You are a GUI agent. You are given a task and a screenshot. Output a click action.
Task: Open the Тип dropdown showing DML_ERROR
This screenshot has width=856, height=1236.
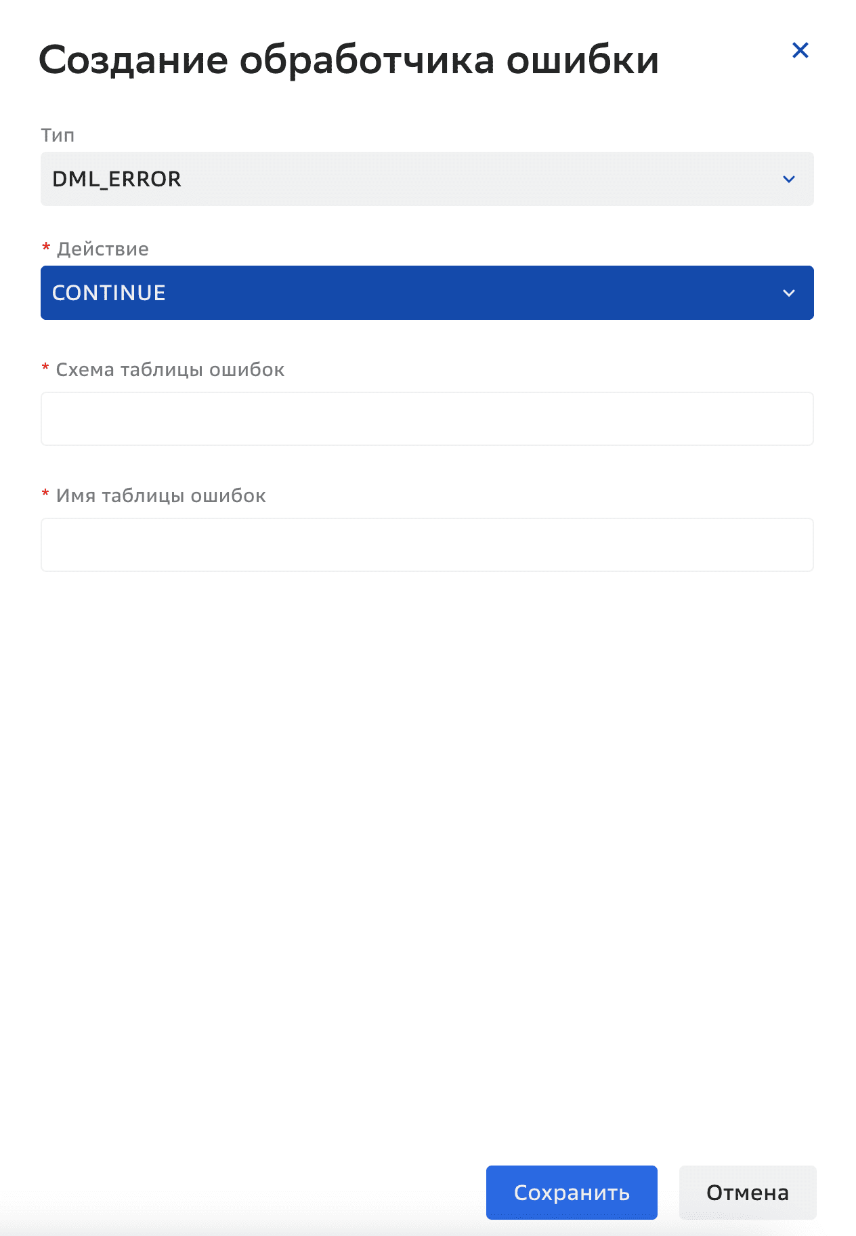coord(427,179)
